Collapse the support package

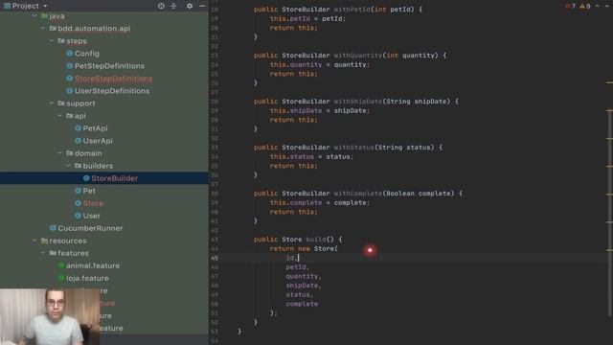(52, 103)
